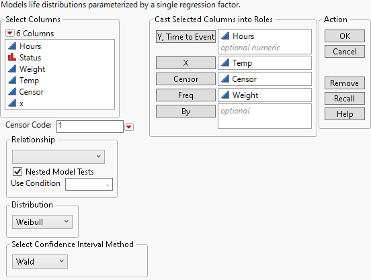Click the Y, Time to Event role button
371x280 pixels.
click(x=185, y=37)
